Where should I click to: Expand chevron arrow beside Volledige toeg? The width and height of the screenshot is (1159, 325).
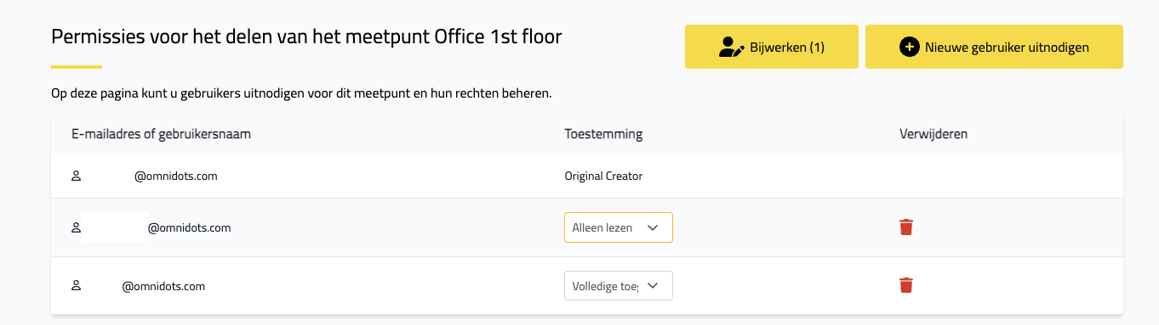(653, 285)
